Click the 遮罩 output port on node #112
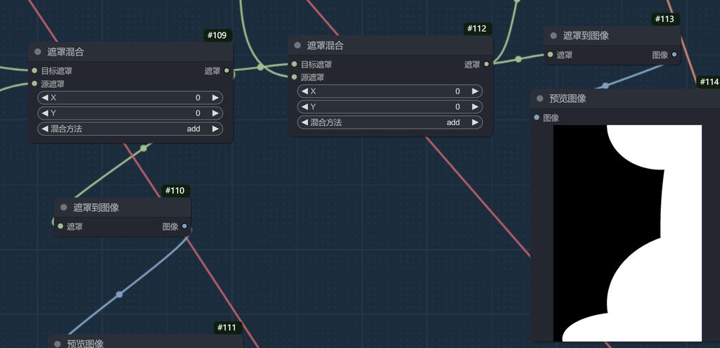Image resolution: width=720 pixels, height=348 pixels. [x=487, y=64]
